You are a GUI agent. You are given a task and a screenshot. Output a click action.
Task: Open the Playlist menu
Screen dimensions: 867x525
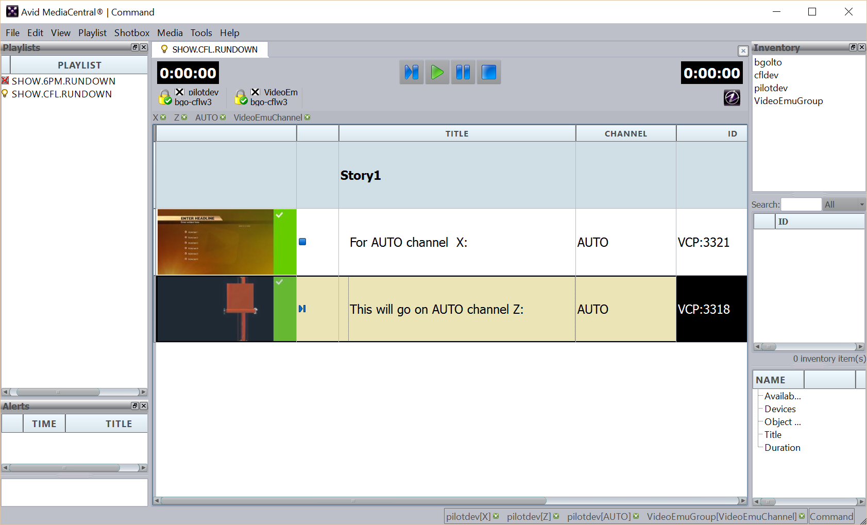click(x=92, y=32)
